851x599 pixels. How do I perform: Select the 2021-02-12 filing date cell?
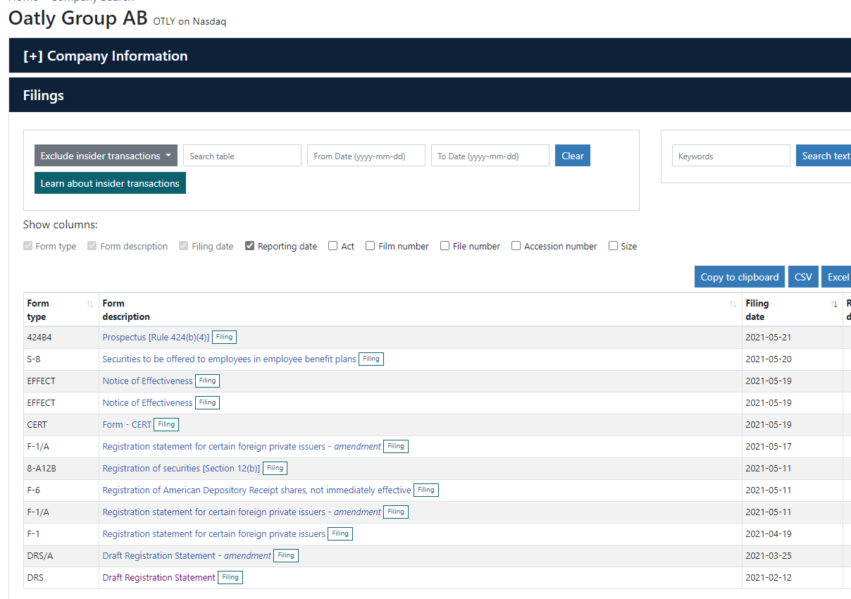coord(793,578)
